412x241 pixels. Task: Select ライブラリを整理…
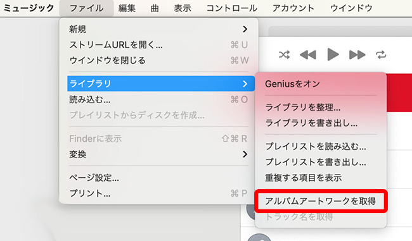pyautogui.click(x=321, y=108)
